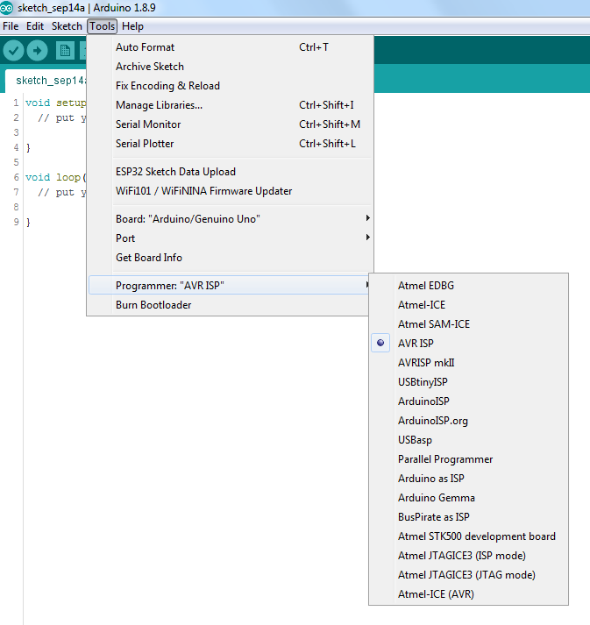Select the Atmel SAM-ICE programmer
Screen dimensions: 590x625
pos(468,324)
